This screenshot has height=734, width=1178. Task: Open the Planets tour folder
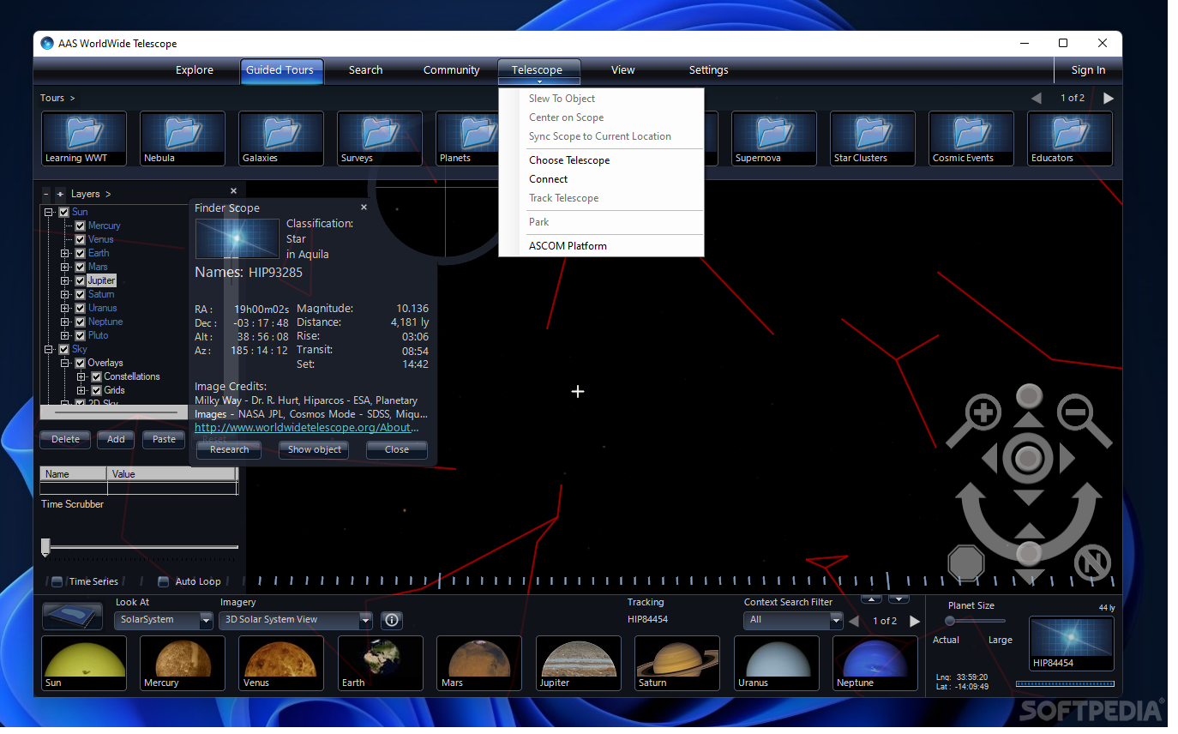coord(467,138)
